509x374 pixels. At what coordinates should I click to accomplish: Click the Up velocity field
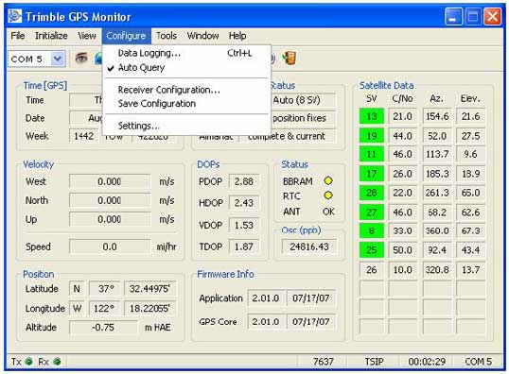coord(110,219)
